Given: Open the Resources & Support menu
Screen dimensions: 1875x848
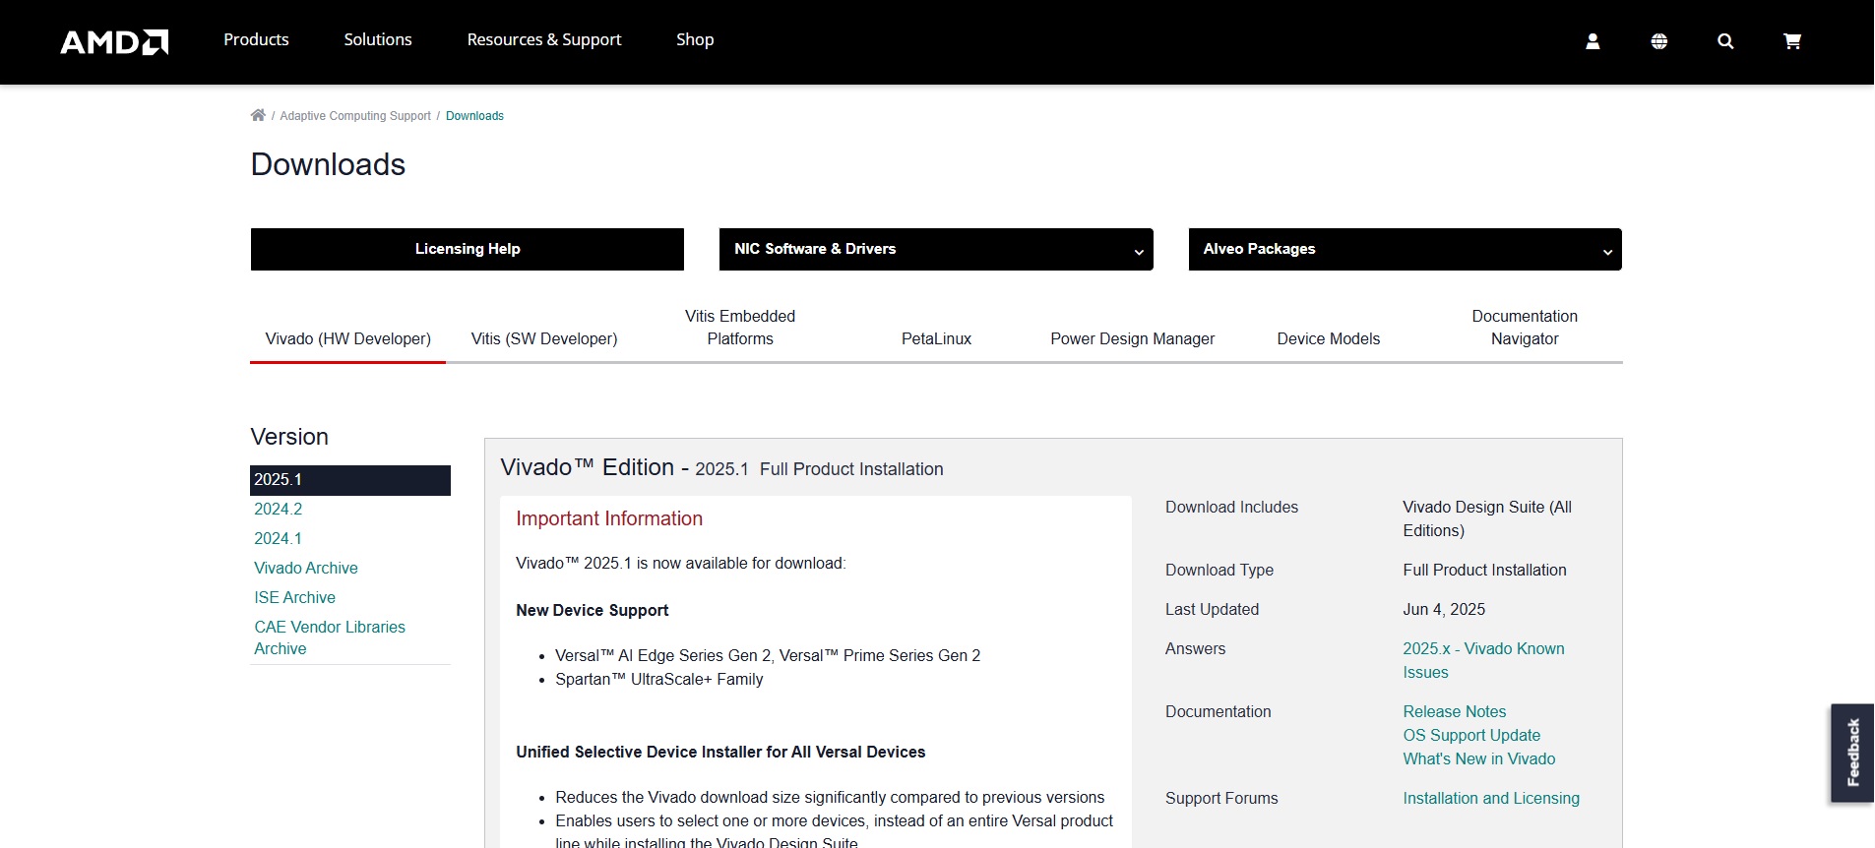Looking at the screenshot, I should tap(544, 39).
